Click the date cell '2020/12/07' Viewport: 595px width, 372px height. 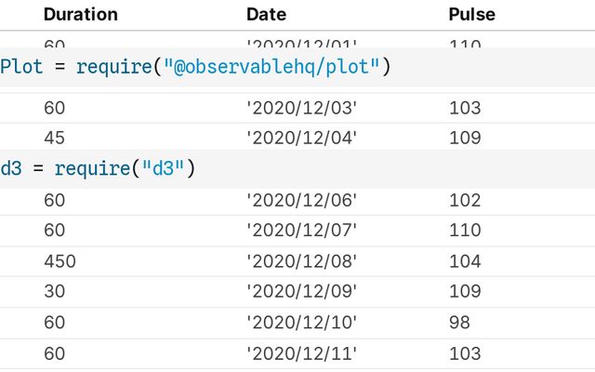pos(302,230)
